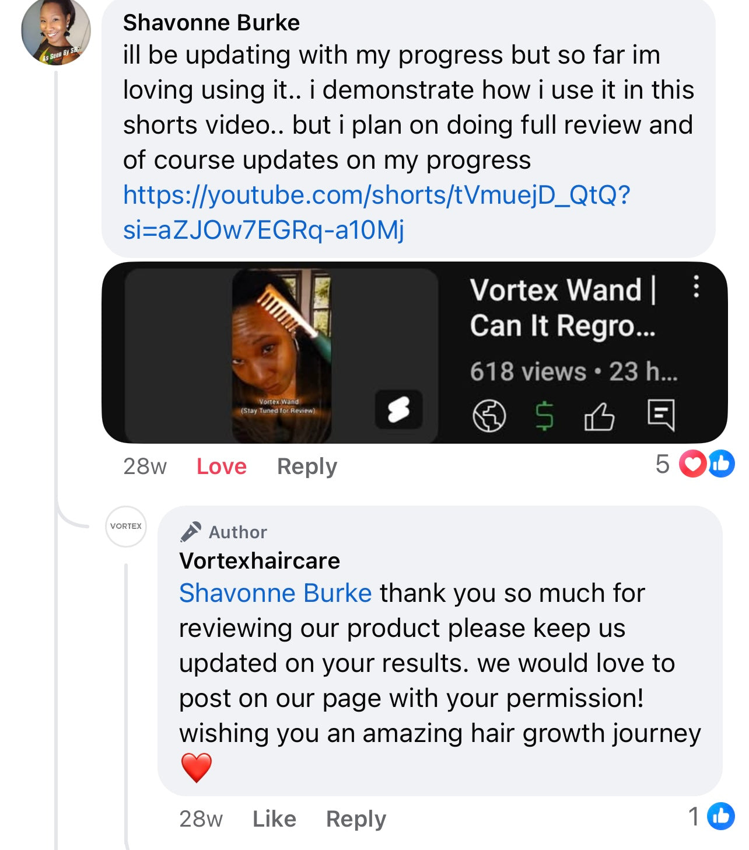749x850 pixels.
Task: Open Shavonne Burke's profile picture
Action: pos(56,31)
